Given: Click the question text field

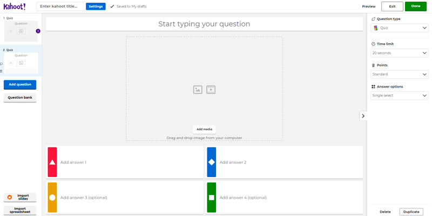Looking at the screenshot, I should (x=204, y=24).
